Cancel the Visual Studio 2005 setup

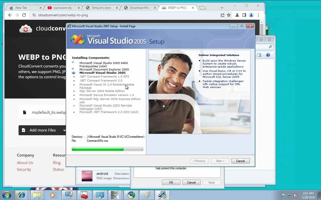click(240, 161)
